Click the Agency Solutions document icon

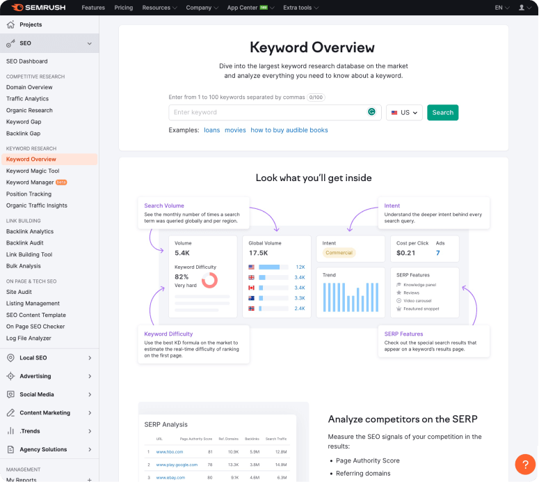(10, 449)
